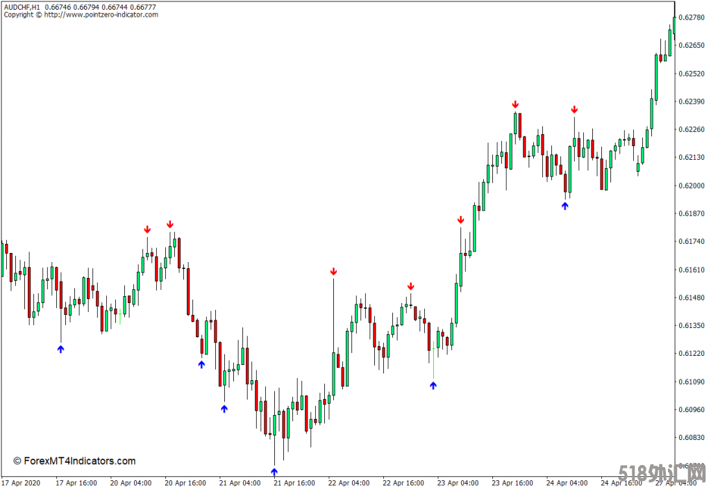Select the rightmost blue buy arrow
Screen dimensions: 711x490
[564, 205]
